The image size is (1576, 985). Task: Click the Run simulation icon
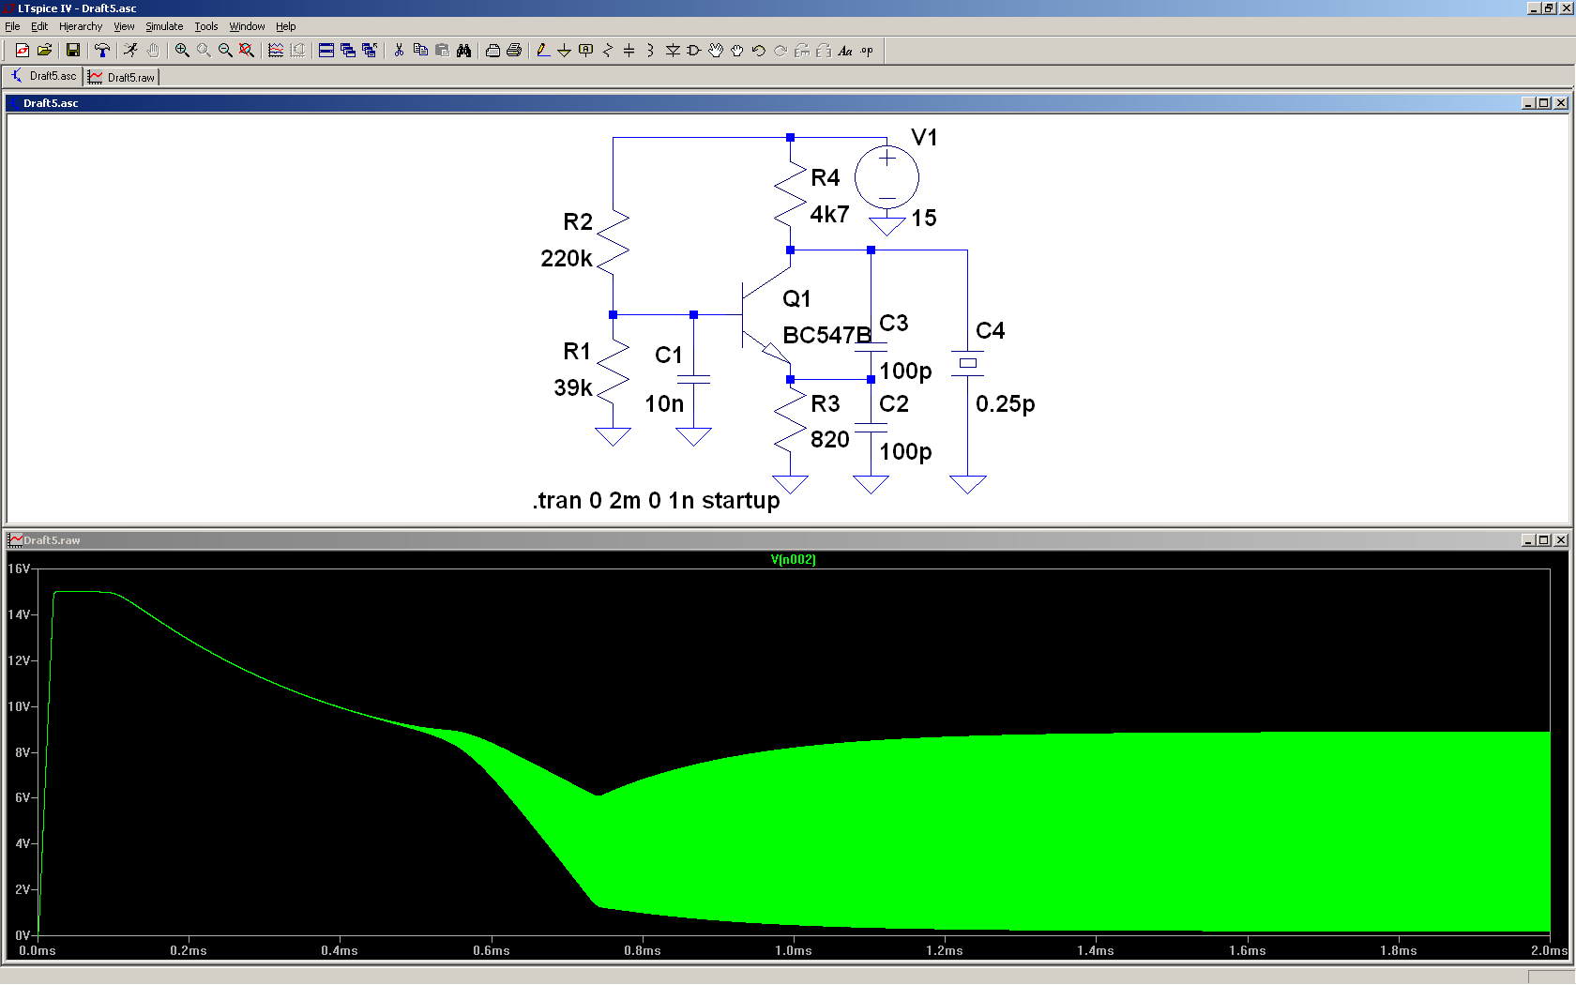[x=130, y=51]
